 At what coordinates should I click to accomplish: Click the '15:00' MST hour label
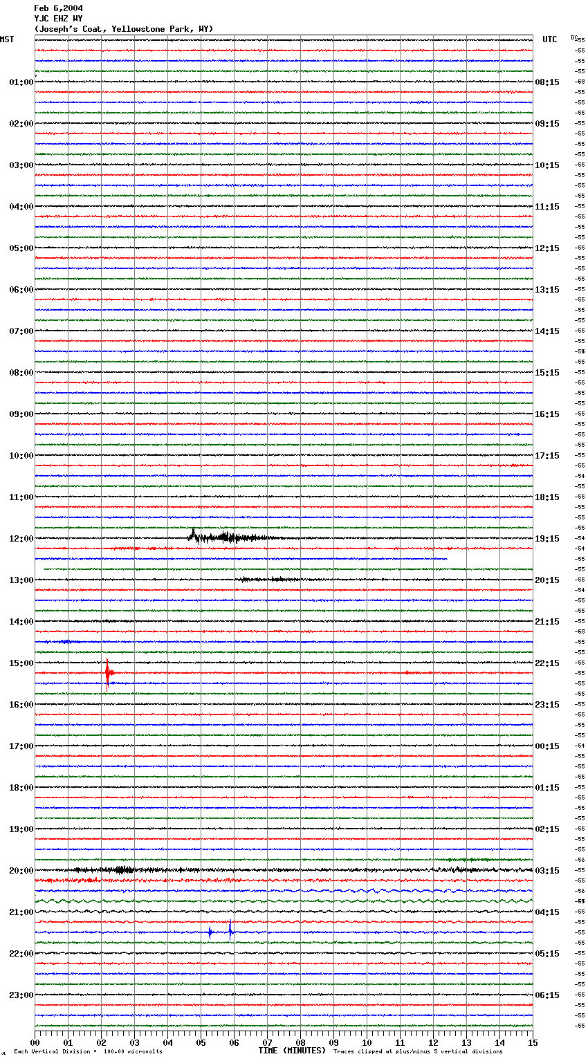(x=21, y=663)
